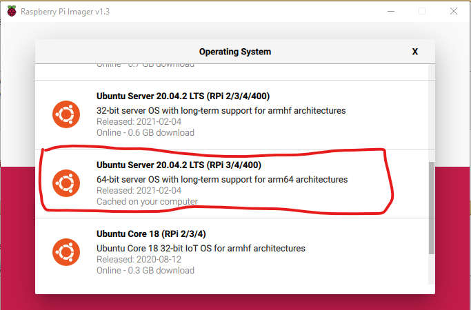Choose Ubuntu Server 20.04.2 LTS (RPi 3/4/400) title
This screenshot has height=310, width=471.
click(179, 165)
